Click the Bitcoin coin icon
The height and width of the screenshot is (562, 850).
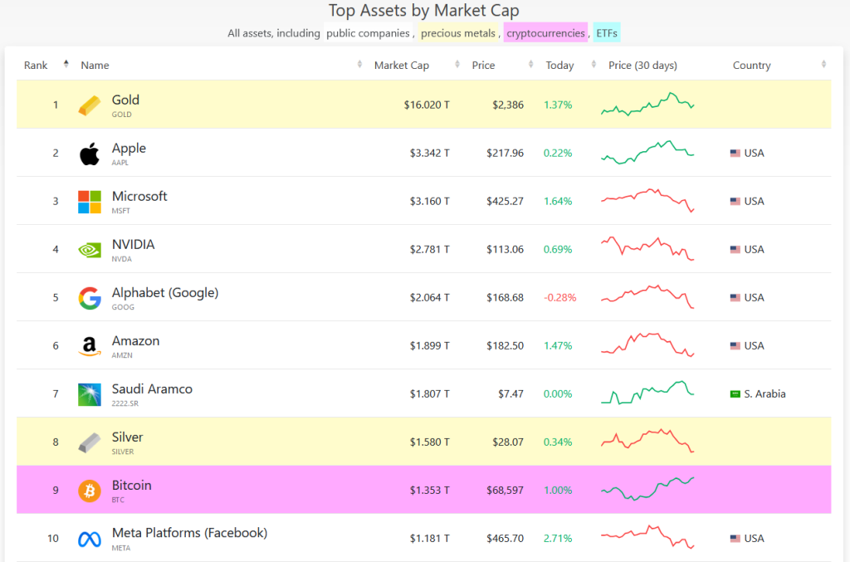(x=90, y=491)
